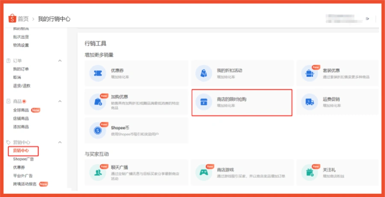Click the 商店游戏 gamepad icon
The height and width of the screenshot is (197, 385).
(x=204, y=172)
